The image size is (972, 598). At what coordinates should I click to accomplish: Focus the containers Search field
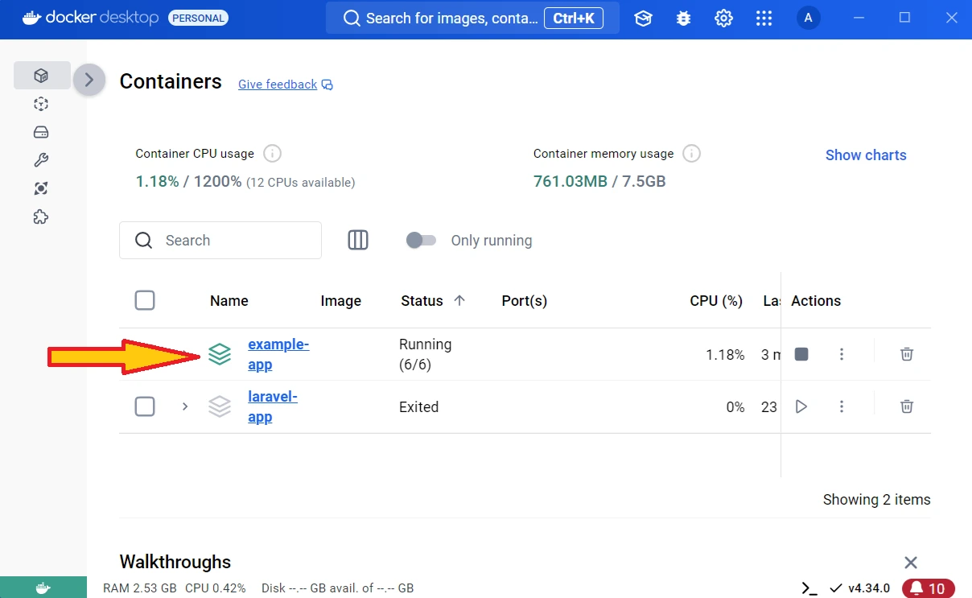pyautogui.click(x=220, y=240)
